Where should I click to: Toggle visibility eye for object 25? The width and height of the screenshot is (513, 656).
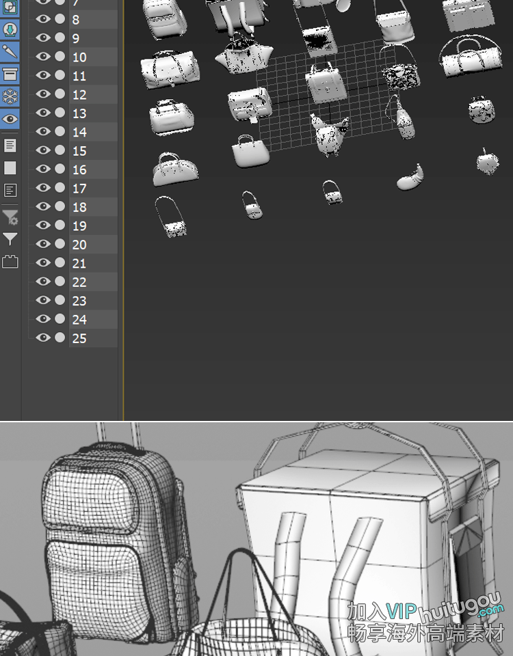[42, 338]
